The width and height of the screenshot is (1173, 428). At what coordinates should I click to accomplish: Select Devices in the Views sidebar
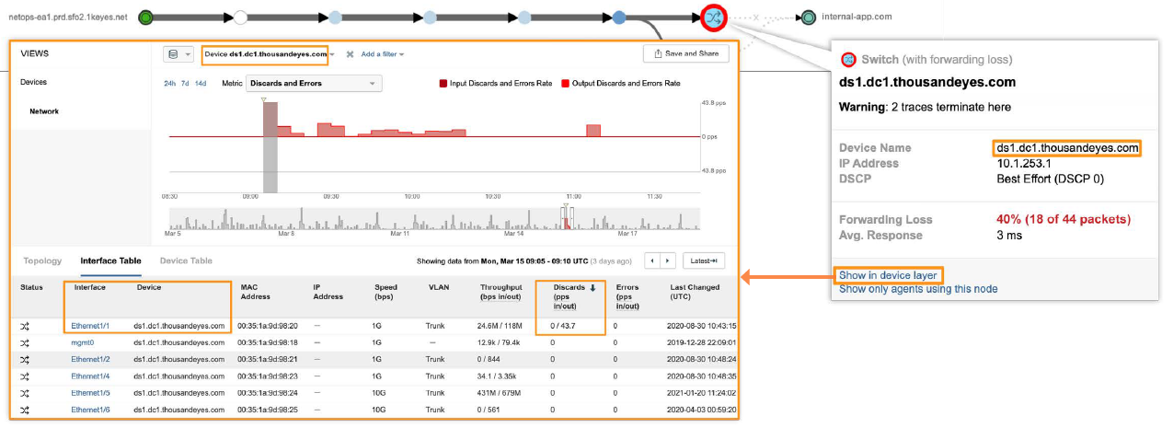point(33,82)
